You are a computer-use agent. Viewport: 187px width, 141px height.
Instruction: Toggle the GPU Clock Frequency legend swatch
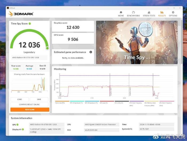pos(167,101)
